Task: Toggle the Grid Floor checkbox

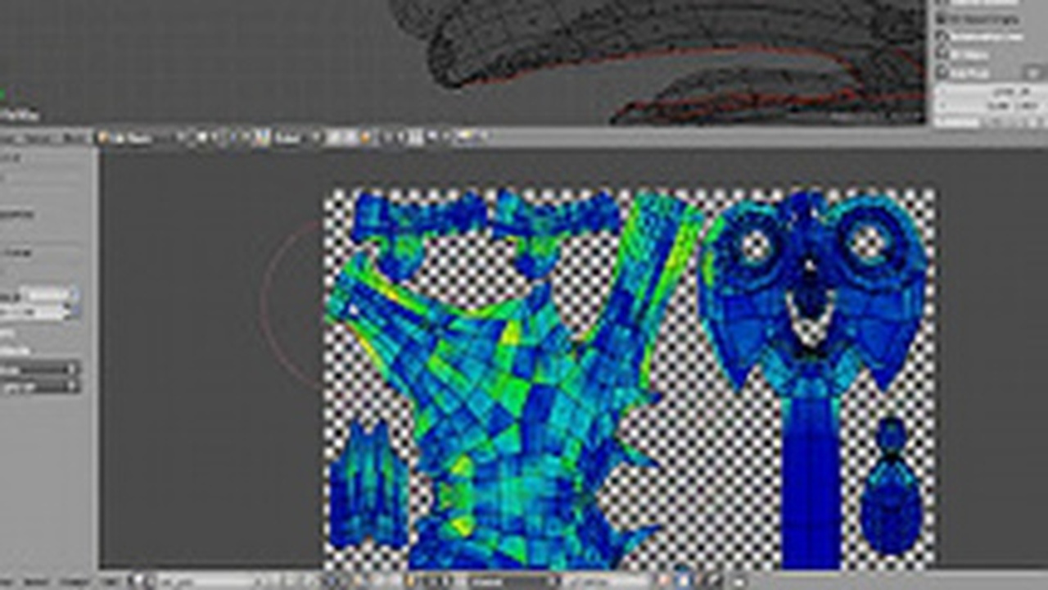Action: (x=942, y=72)
